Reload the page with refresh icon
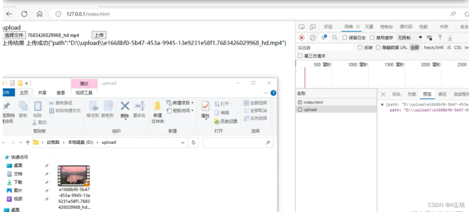The height and width of the screenshot is (212, 472). click(24, 14)
